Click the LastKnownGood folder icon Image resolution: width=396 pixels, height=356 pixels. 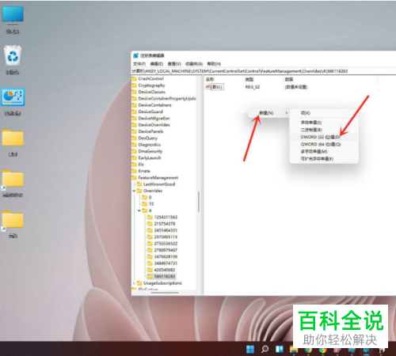point(139,184)
